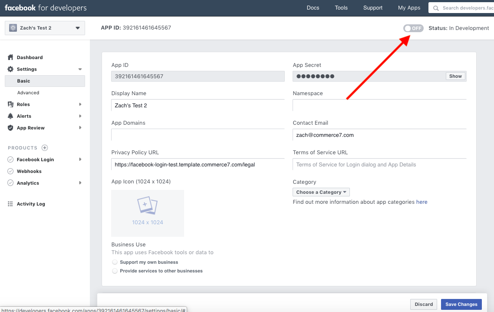The width and height of the screenshot is (494, 312).
Task: Click the search developers input box
Action: (461, 8)
